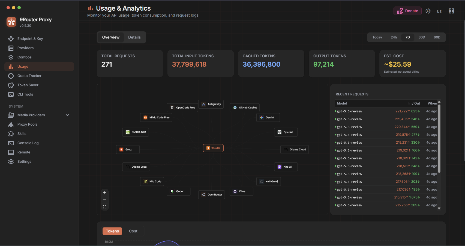Switch to the Overview tab

click(111, 37)
